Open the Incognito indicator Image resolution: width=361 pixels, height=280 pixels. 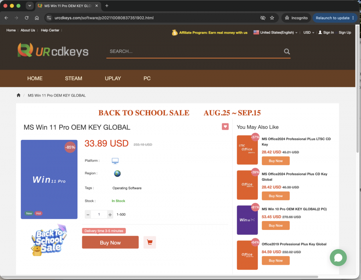296,18
